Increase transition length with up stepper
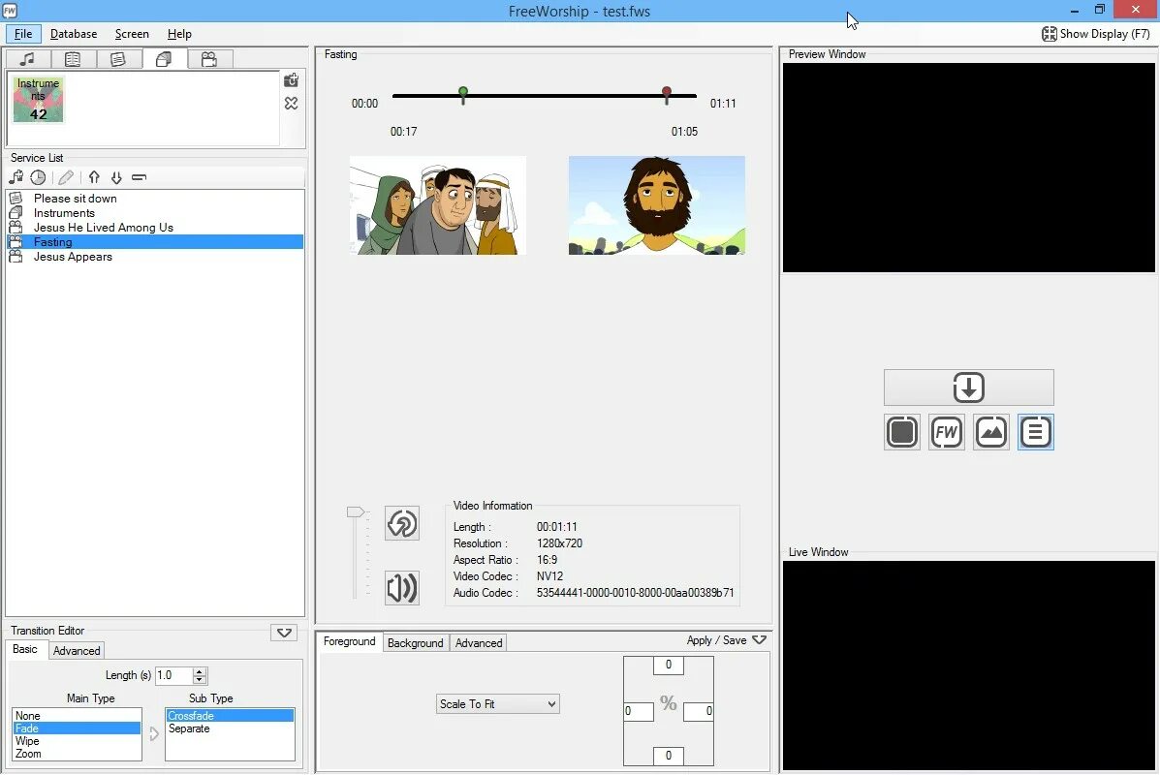Image resolution: width=1160 pixels, height=775 pixels. coord(199,671)
